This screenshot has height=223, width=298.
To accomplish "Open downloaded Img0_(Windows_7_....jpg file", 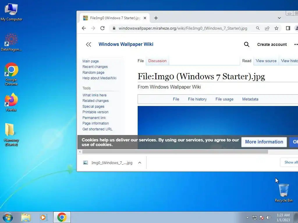I will coord(112,163).
